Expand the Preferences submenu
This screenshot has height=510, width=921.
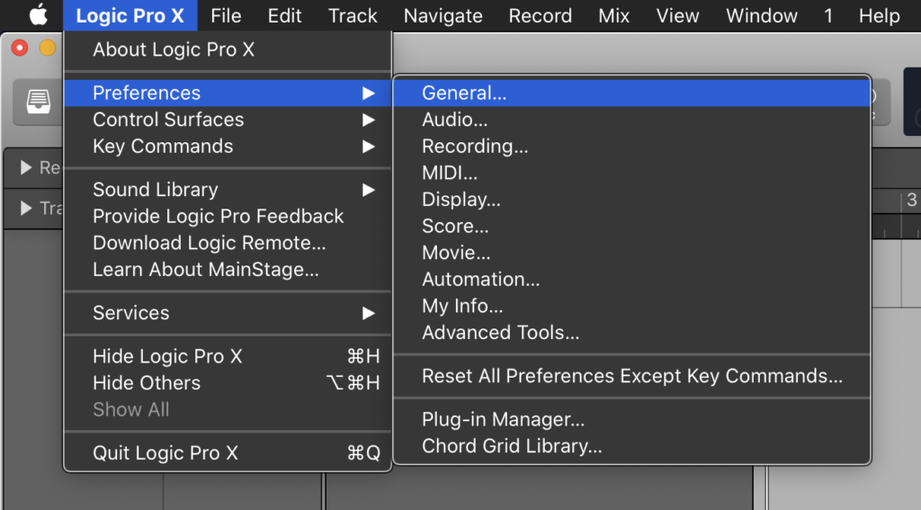228,93
